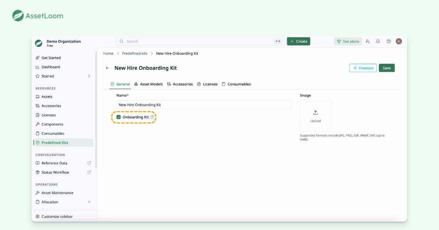This screenshot has width=439, height=230.
Task: Open Dashboard in sidebar
Action: [x=63, y=67]
